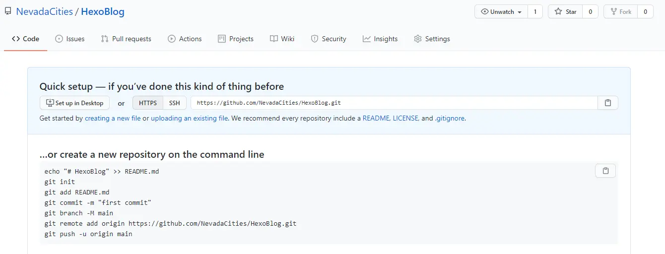Star the HexoBlog repository

click(x=565, y=12)
